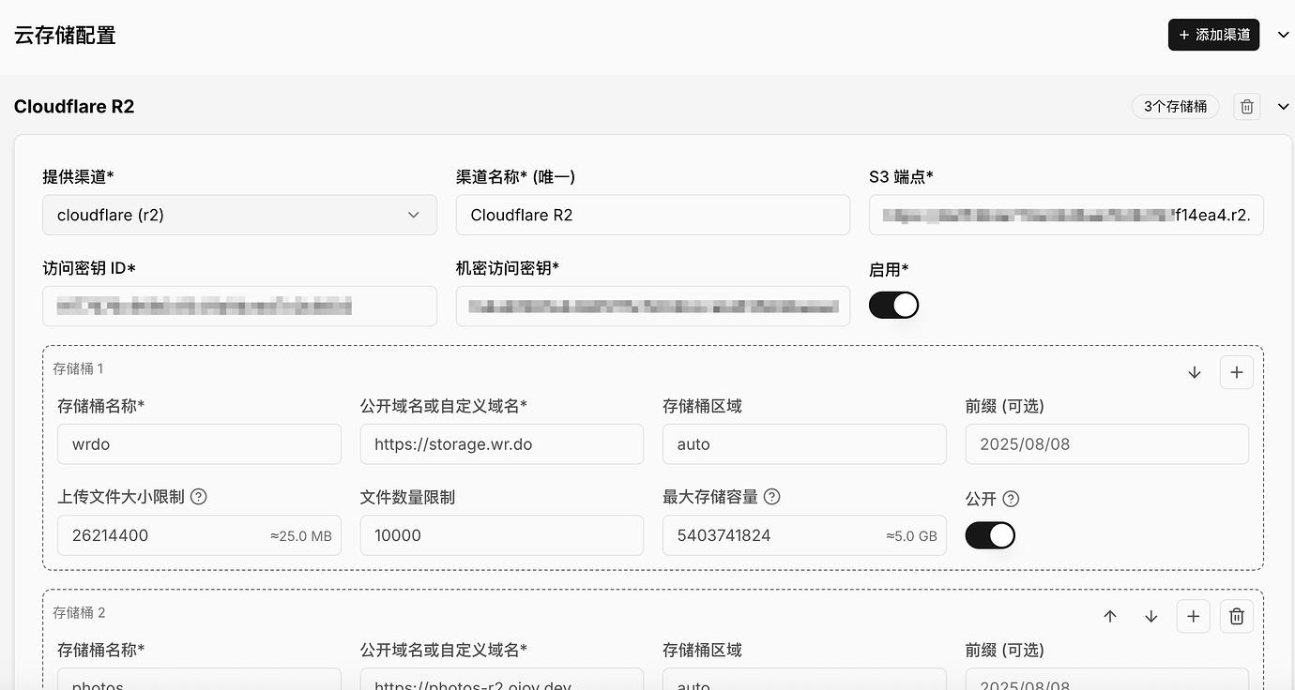1295x690 pixels.
Task: Click the Cloudflare R2 section title
Action: coord(74,107)
